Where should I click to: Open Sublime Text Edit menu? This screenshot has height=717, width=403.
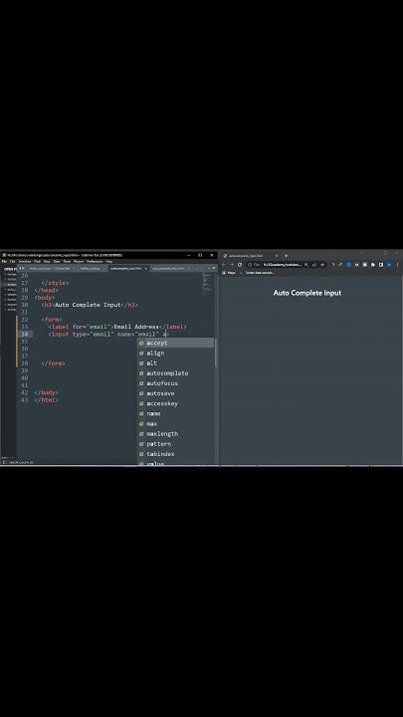12,261
